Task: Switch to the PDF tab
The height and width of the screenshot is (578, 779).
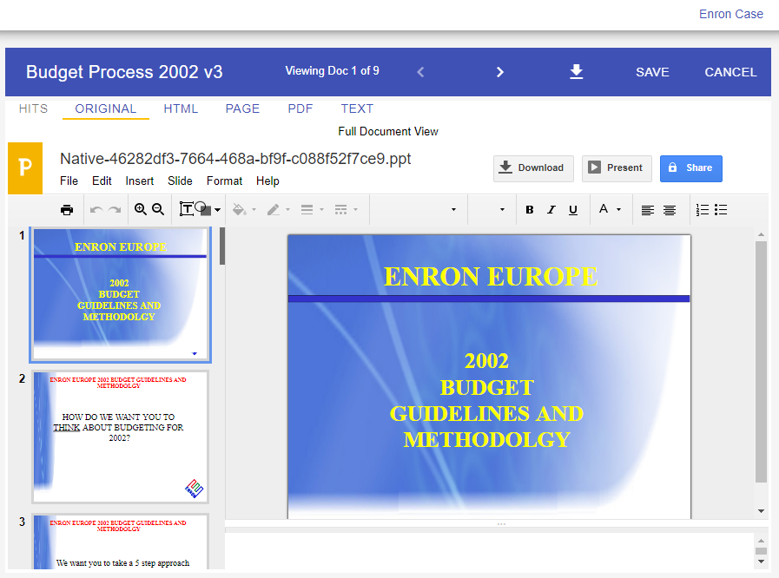Action: click(300, 108)
